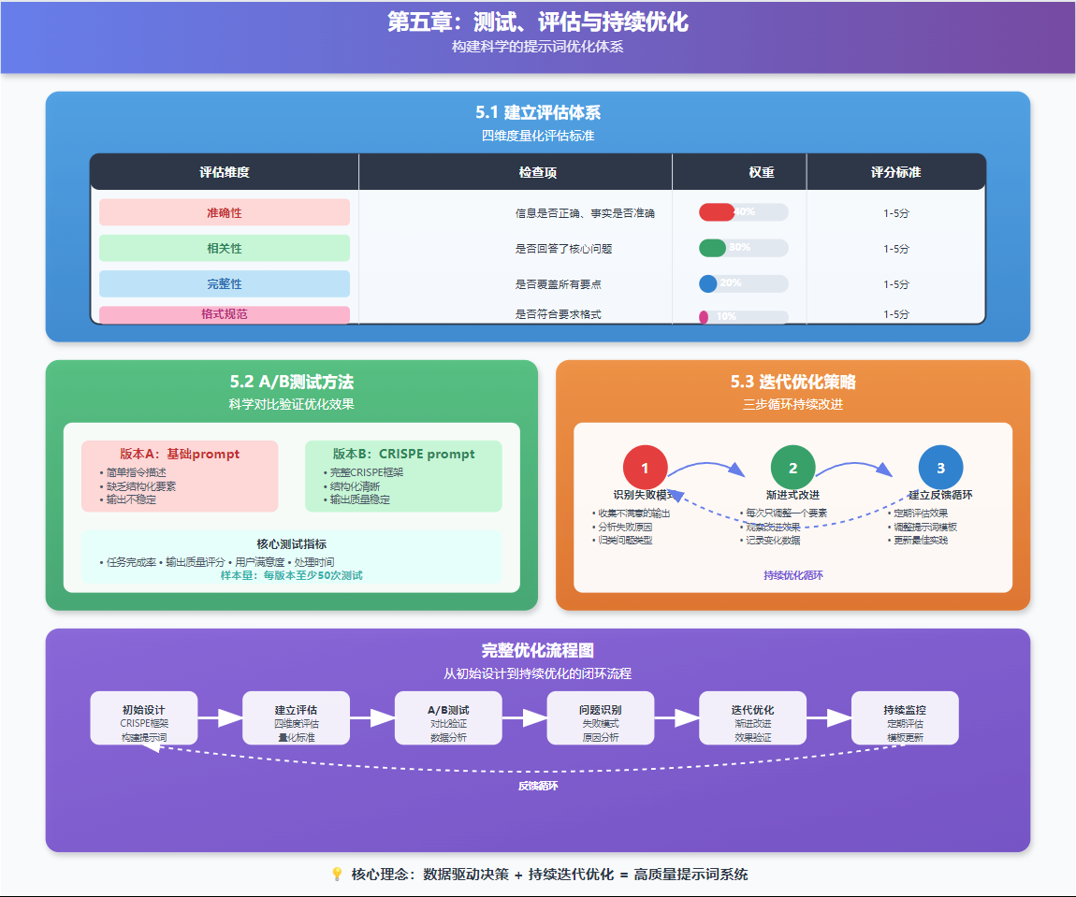
Task: Select the 问题识别 flow step box
Action: coord(600,718)
